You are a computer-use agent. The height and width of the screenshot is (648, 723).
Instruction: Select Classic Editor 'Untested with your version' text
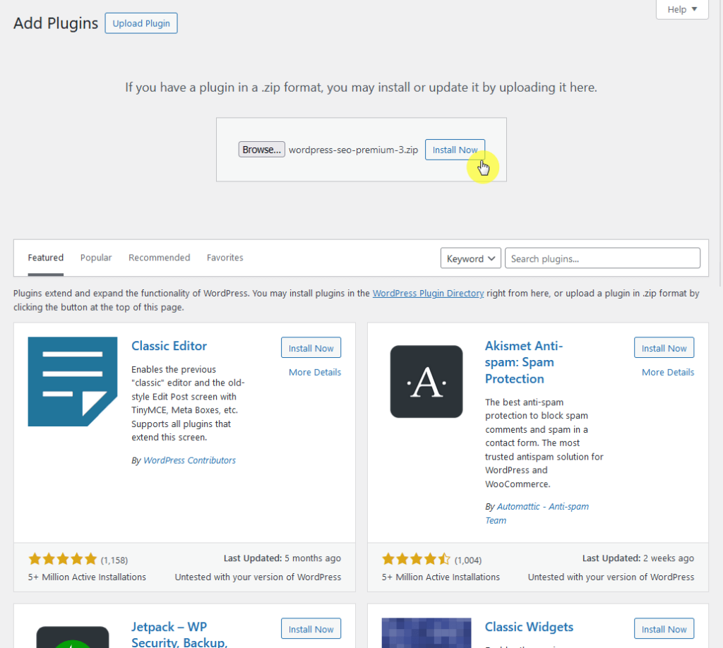click(x=258, y=577)
